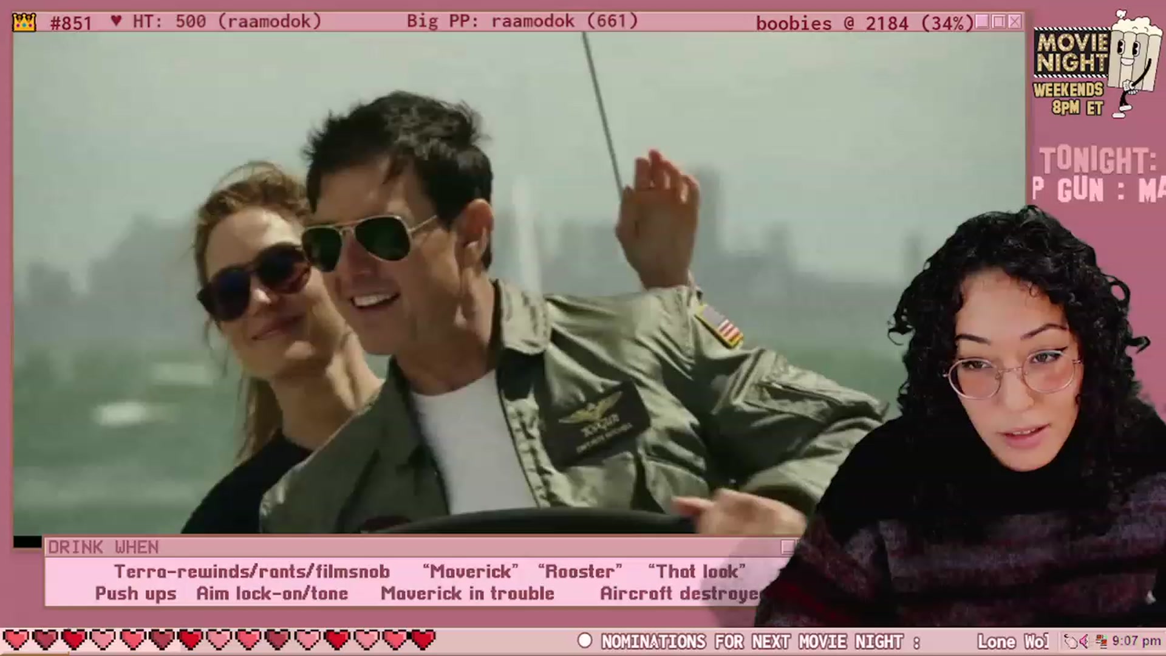
Task: Click the crown icon in the title bar
Action: point(24,22)
